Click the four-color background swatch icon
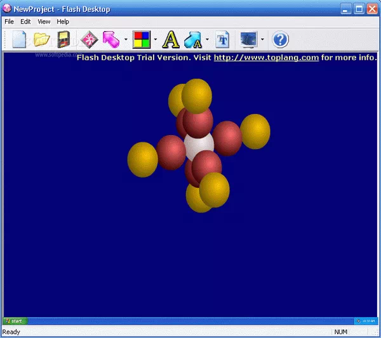381x338 pixels. tap(142, 40)
